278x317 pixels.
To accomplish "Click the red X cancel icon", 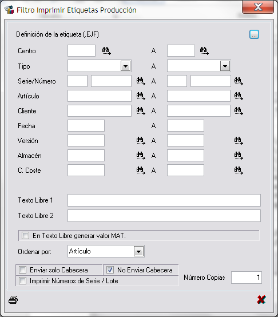I will [x=261, y=300].
